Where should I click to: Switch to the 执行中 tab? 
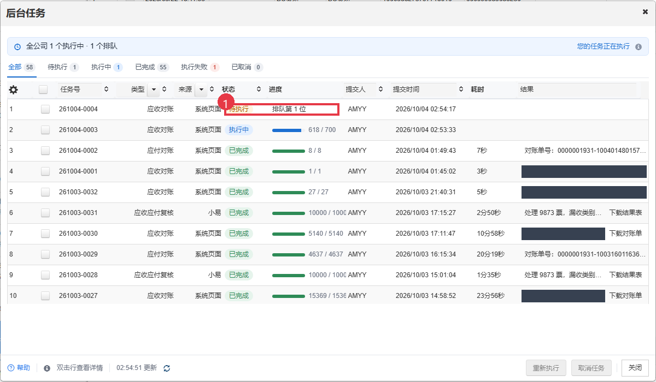pyautogui.click(x=107, y=67)
